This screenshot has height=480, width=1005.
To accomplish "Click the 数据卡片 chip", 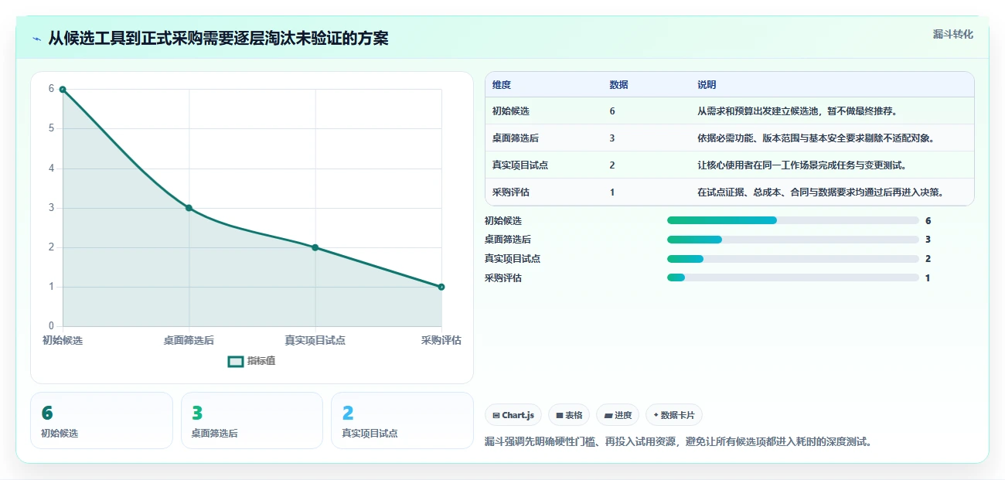I will click(674, 415).
